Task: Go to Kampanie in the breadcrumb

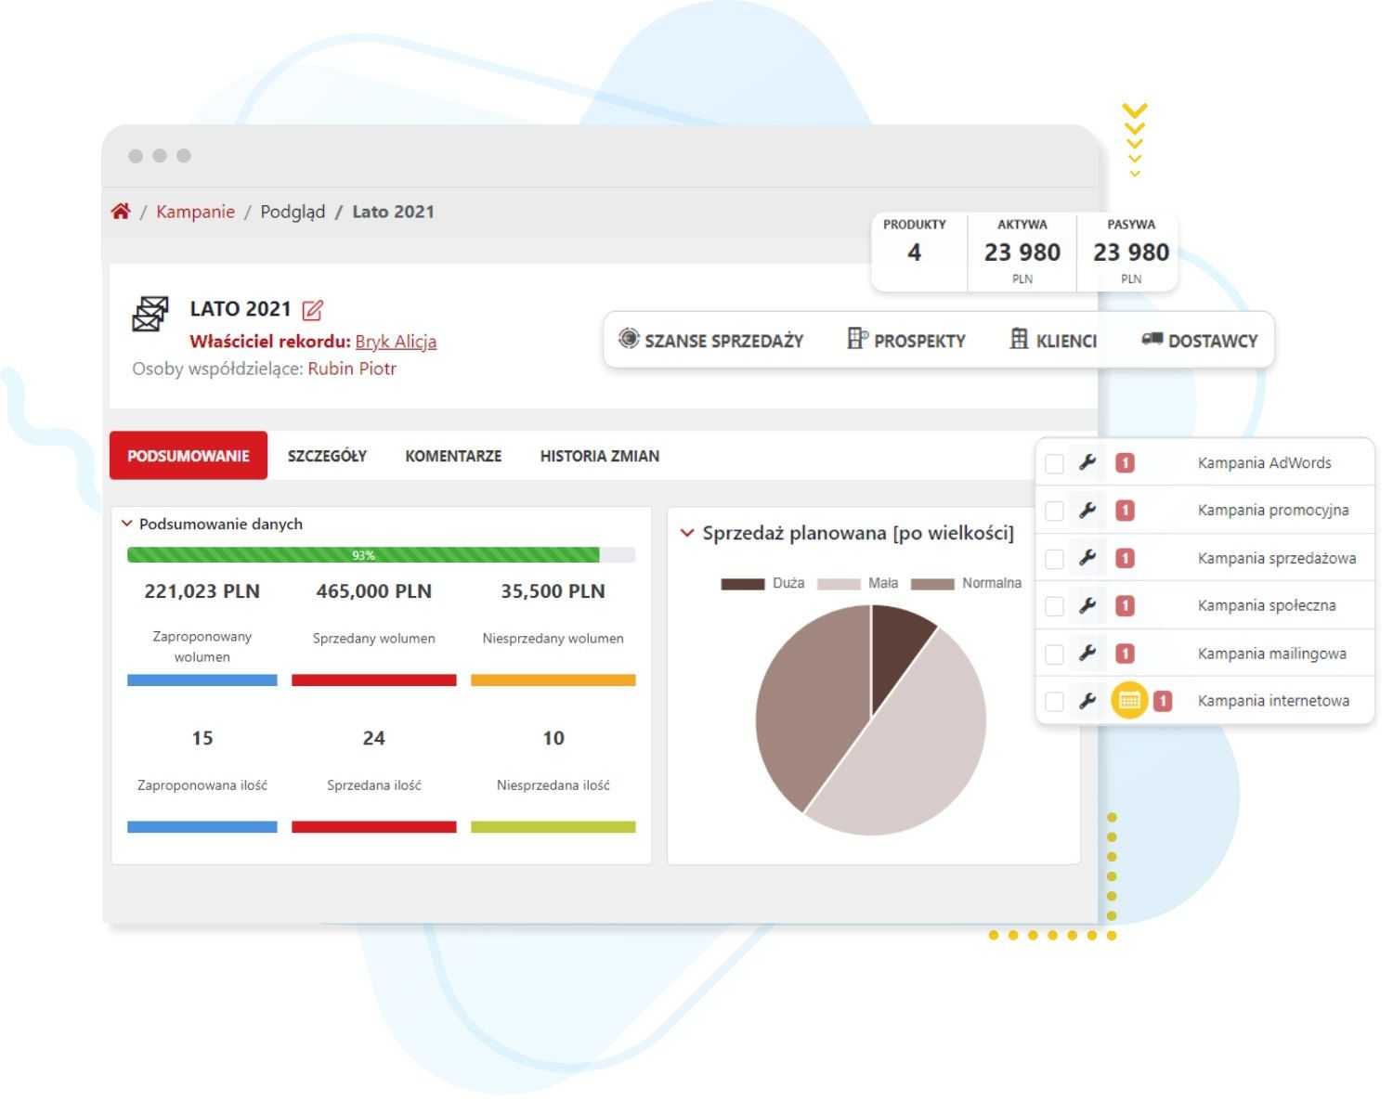Action: 195,212
